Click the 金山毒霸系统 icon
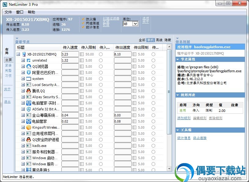249x182 pixels. coord(29,115)
